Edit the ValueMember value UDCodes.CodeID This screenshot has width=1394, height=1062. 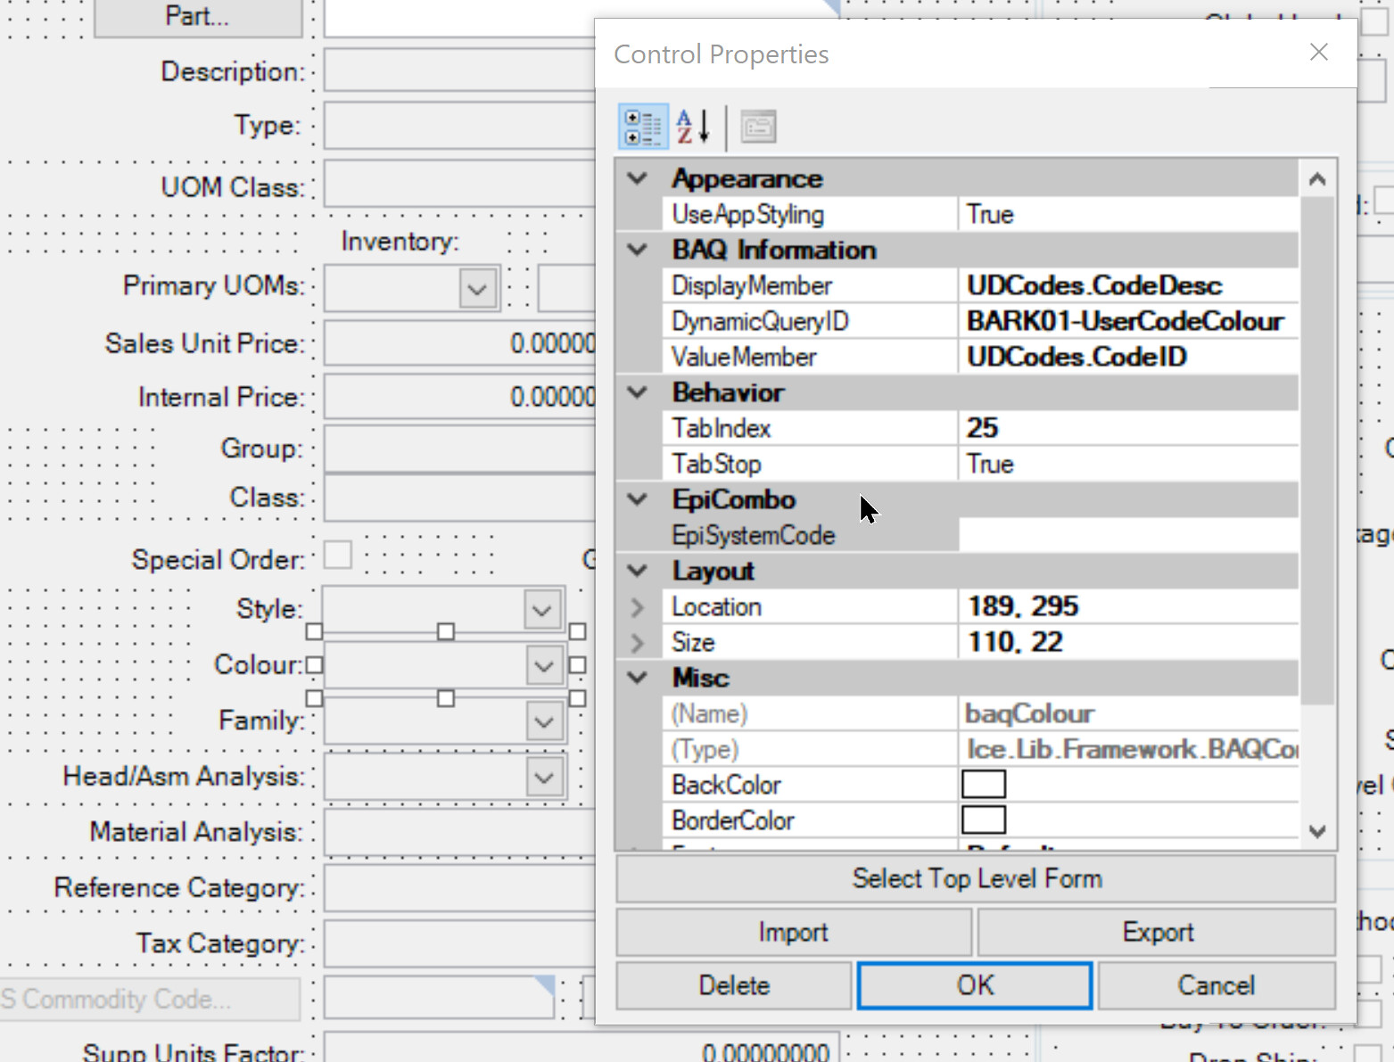coord(1128,357)
